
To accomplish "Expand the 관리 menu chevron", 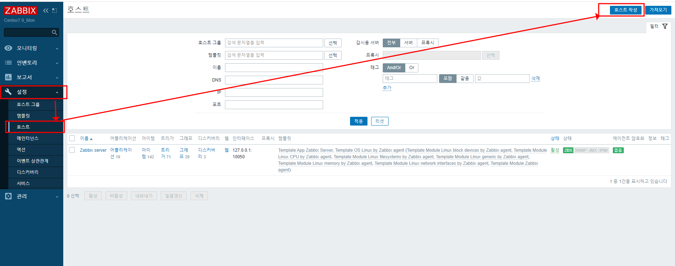I will pos(57,196).
